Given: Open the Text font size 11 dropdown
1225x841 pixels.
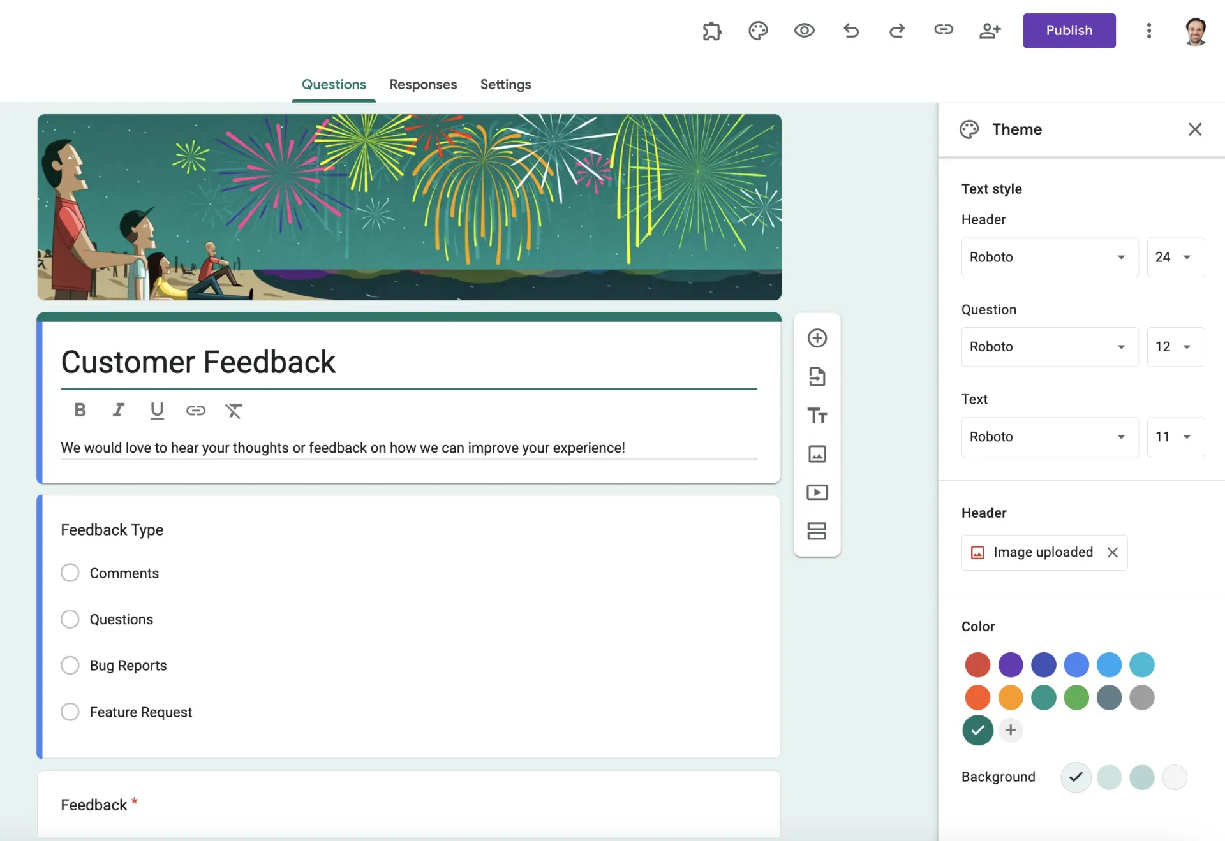Looking at the screenshot, I should pos(1175,437).
